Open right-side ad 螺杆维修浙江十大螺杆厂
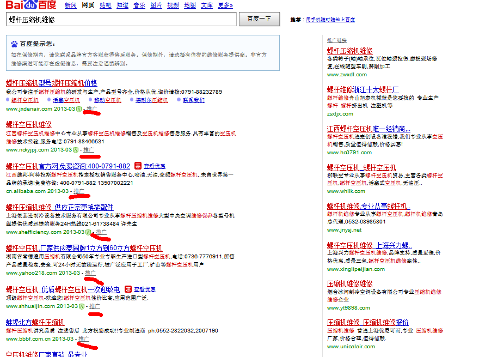Image resolution: width=479 pixels, height=357 pixels. (363, 89)
